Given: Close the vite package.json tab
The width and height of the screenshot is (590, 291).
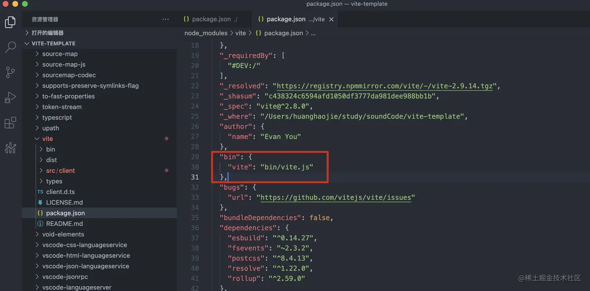Looking at the screenshot, I should [331, 19].
